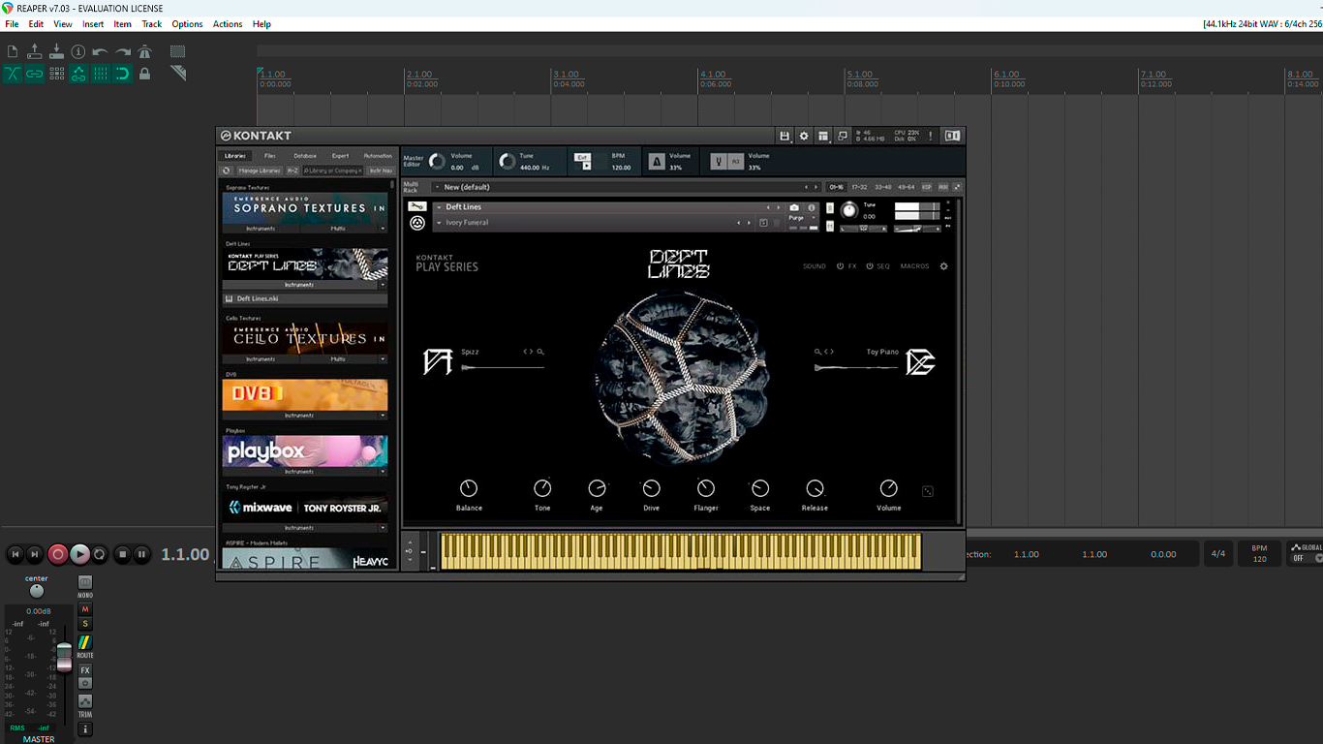Click Kontakt minimized view icon
The image size is (1323, 744).
pos(843,136)
